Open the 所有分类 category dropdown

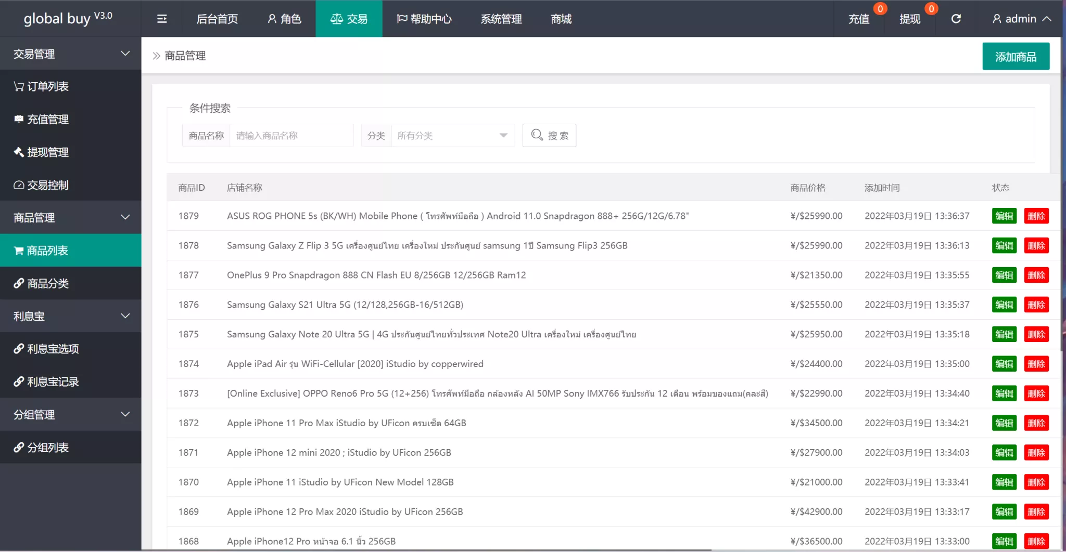pyautogui.click(x=452, y=136)
